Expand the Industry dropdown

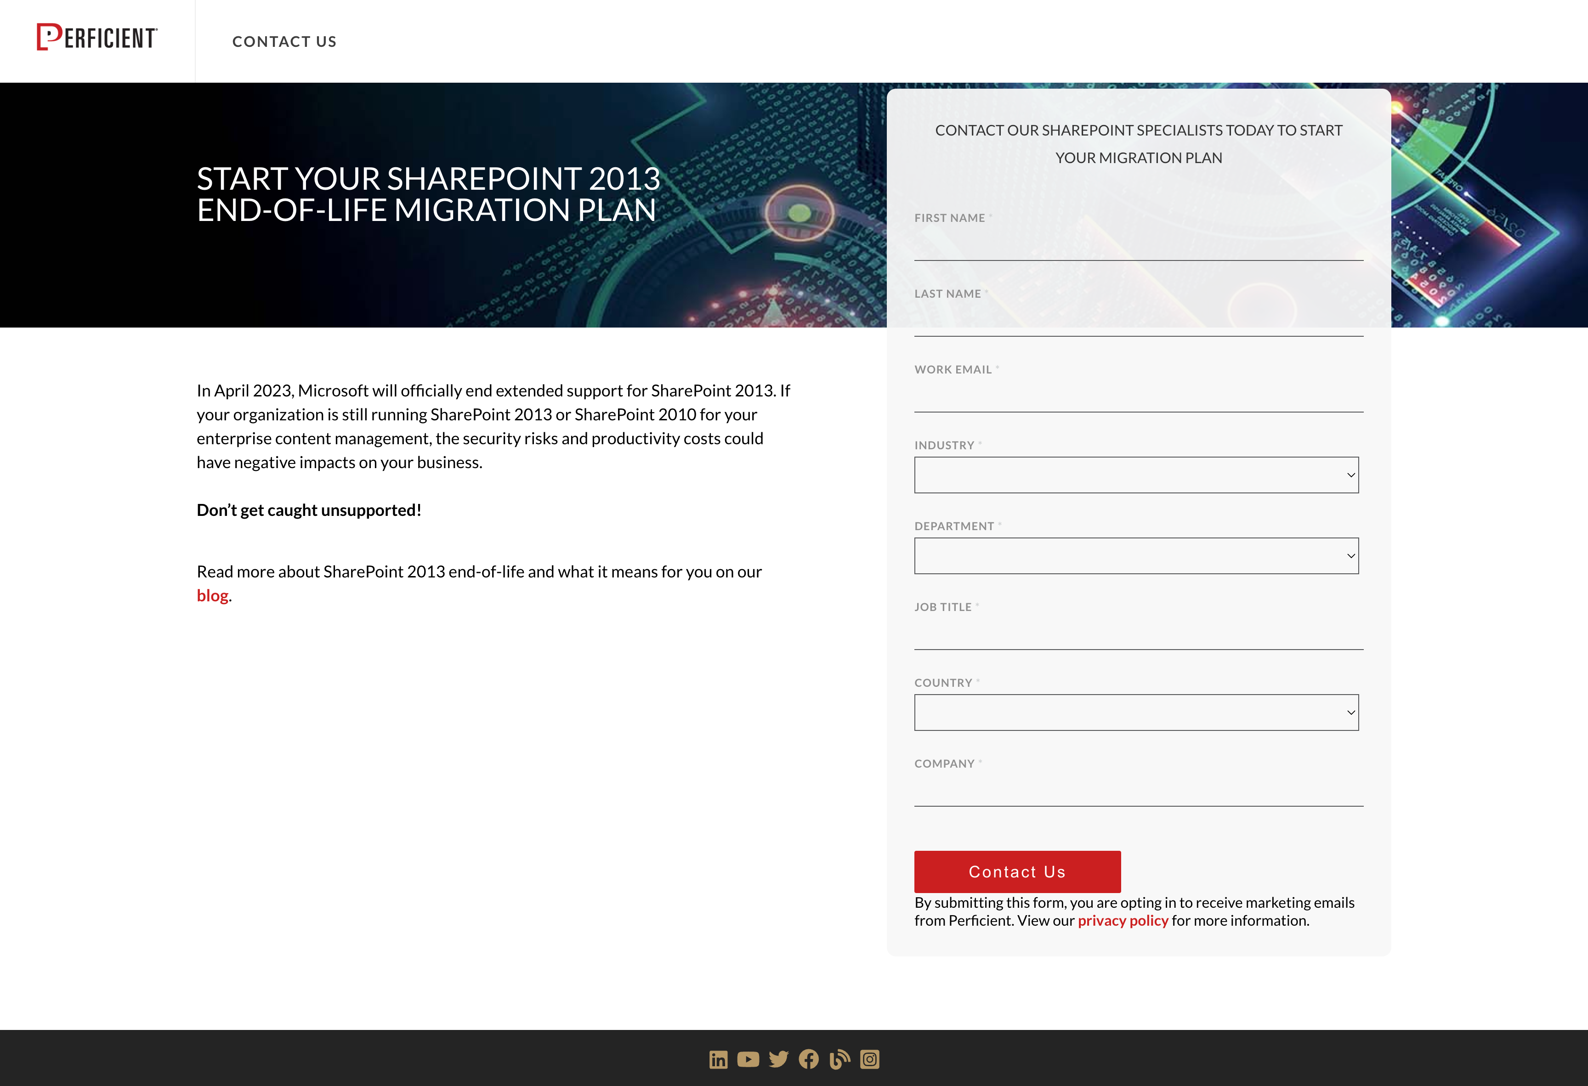(1136, 475)
